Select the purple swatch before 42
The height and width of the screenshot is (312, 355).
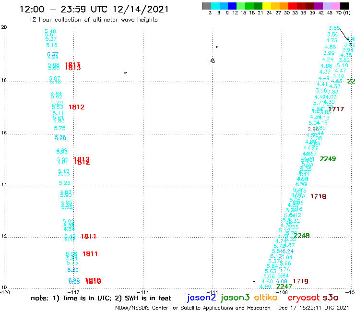click(x=319, y=6)
